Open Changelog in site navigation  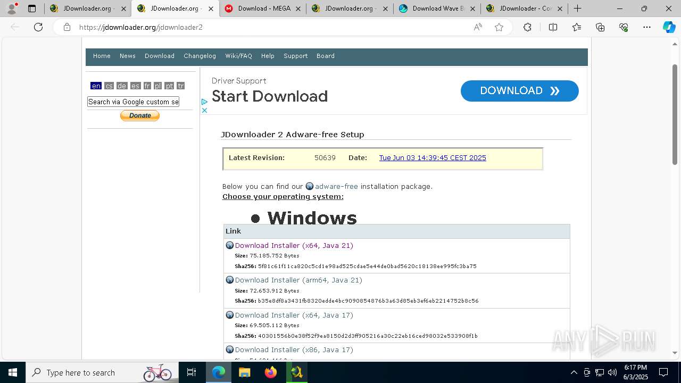[x=200, y=56]
